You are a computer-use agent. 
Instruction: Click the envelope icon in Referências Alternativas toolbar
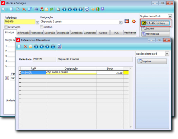31,46
